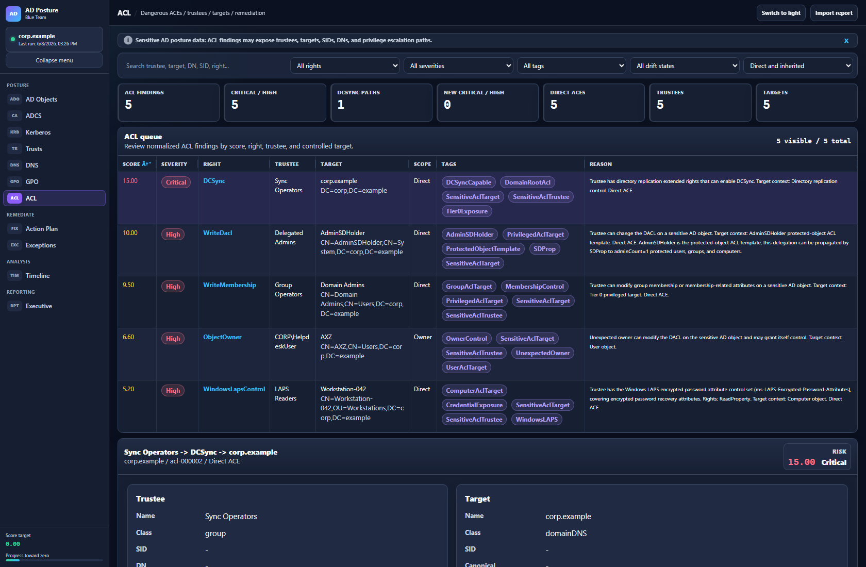Click the search trustee, target input field
This screenshot has height=567, width=866.
click(x=204, y=65)
